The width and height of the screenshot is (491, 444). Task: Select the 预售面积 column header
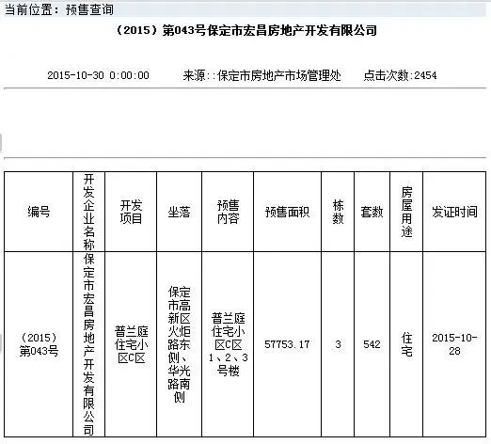pos(287,212)
